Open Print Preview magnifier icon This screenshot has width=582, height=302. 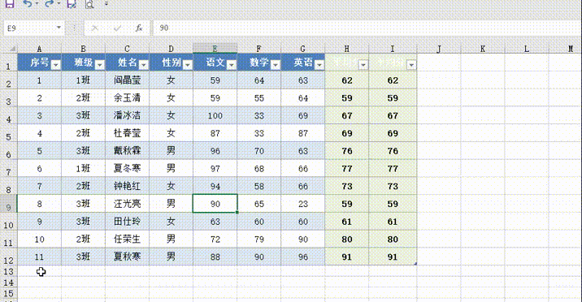(89, 4)
